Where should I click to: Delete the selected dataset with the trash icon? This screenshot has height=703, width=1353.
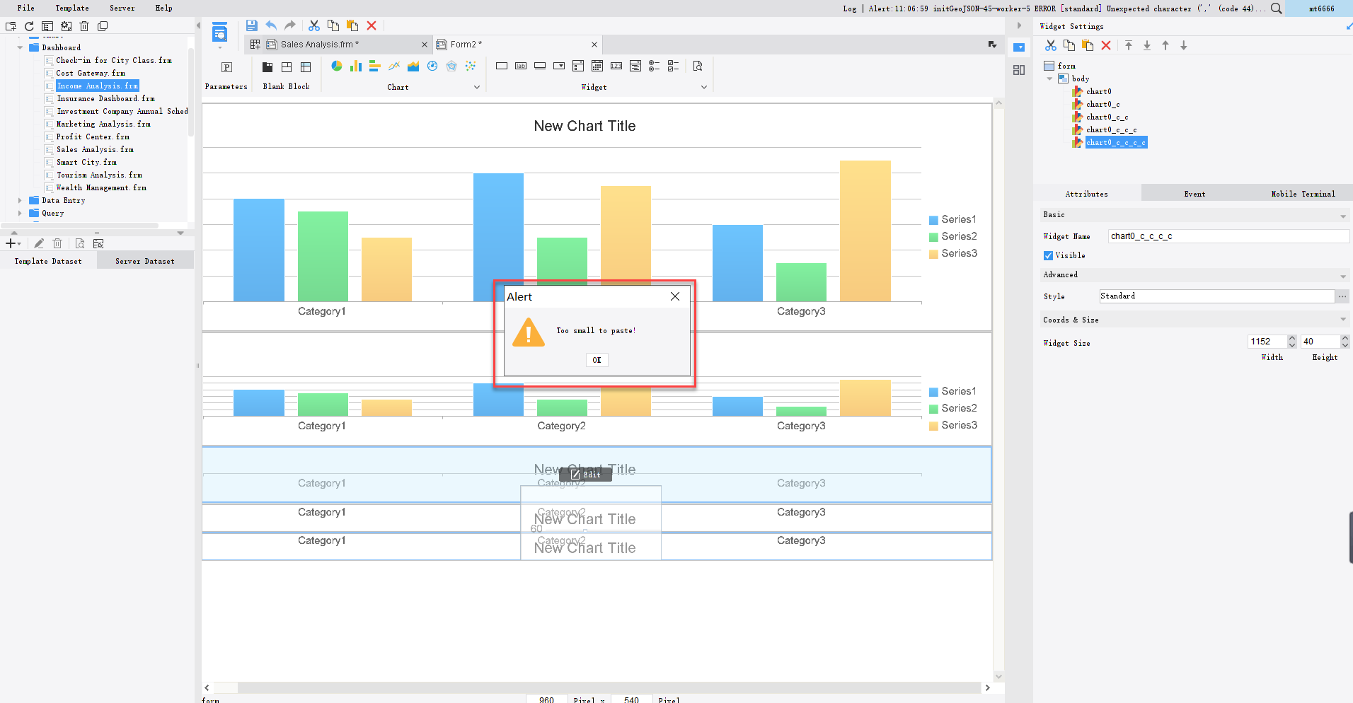click(57, 243)
